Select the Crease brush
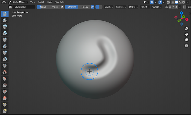 [5, 66]
